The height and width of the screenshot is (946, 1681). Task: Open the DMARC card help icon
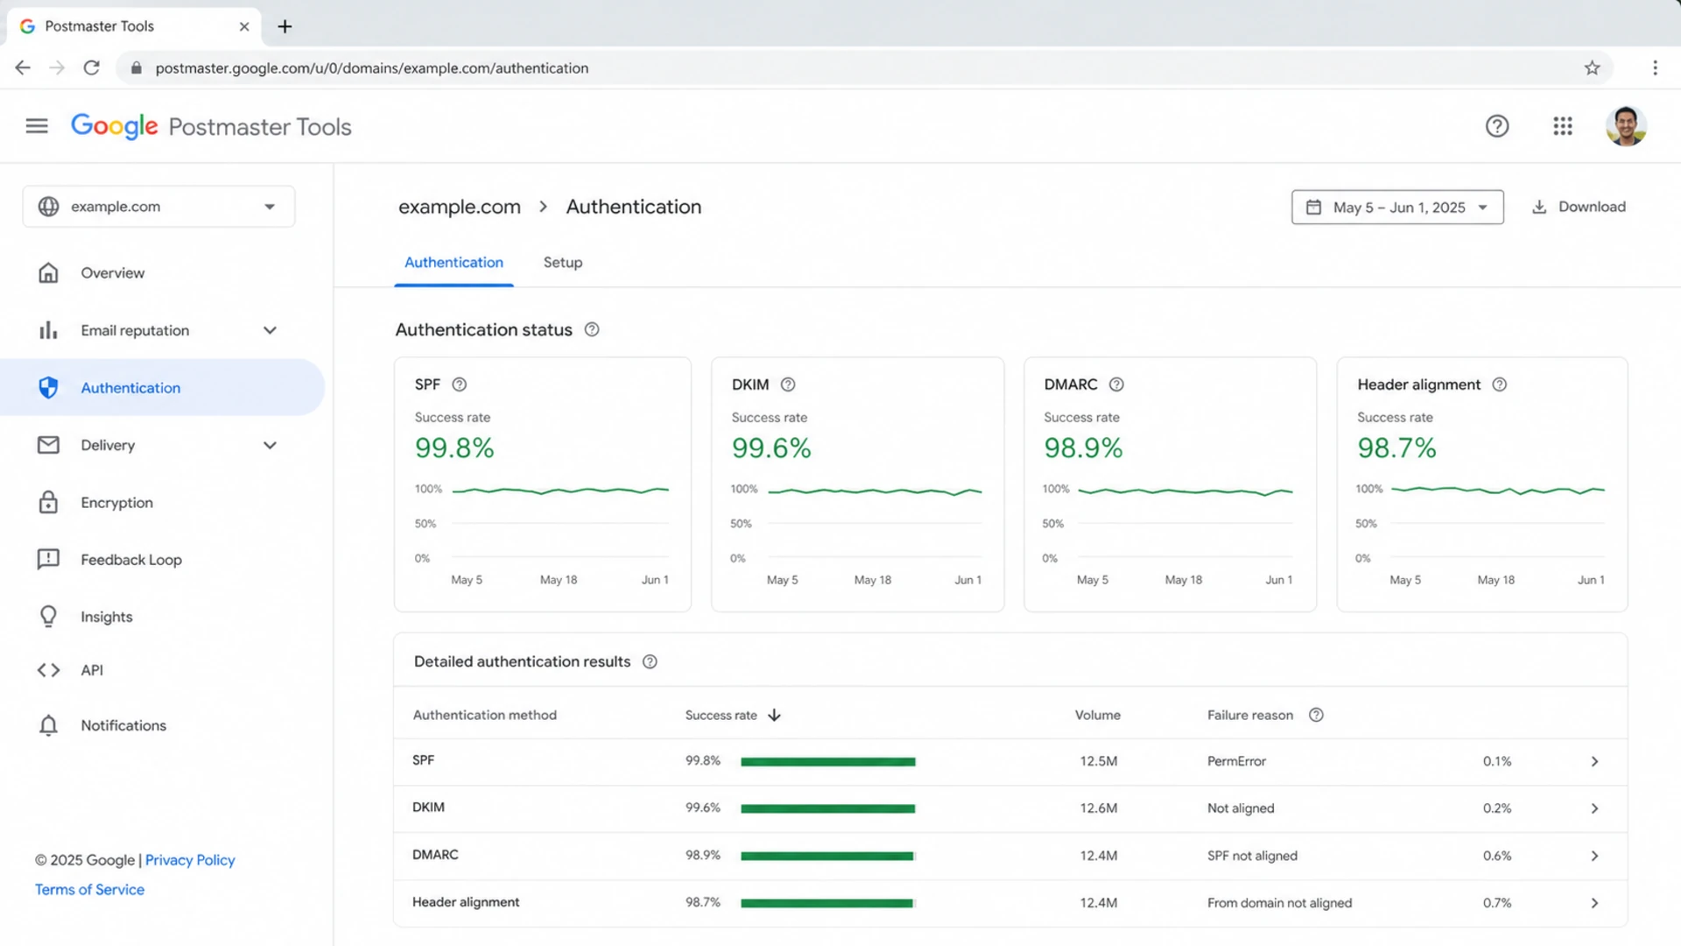1116,385
